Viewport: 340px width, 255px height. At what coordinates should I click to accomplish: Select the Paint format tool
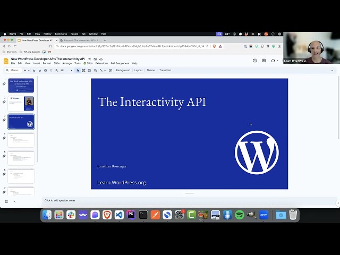pyautogui.click(x=51, y=71)
